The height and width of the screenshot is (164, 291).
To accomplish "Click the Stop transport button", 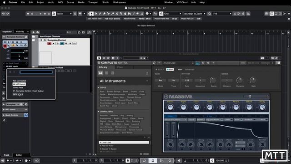I will (153, 160).
